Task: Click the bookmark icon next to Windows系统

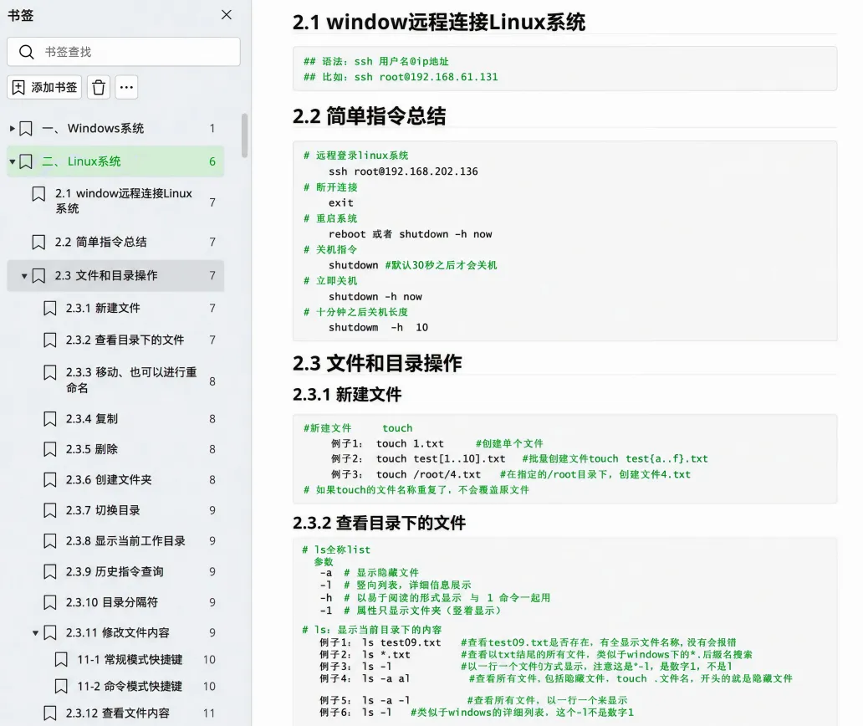Action: pos(26,129)
